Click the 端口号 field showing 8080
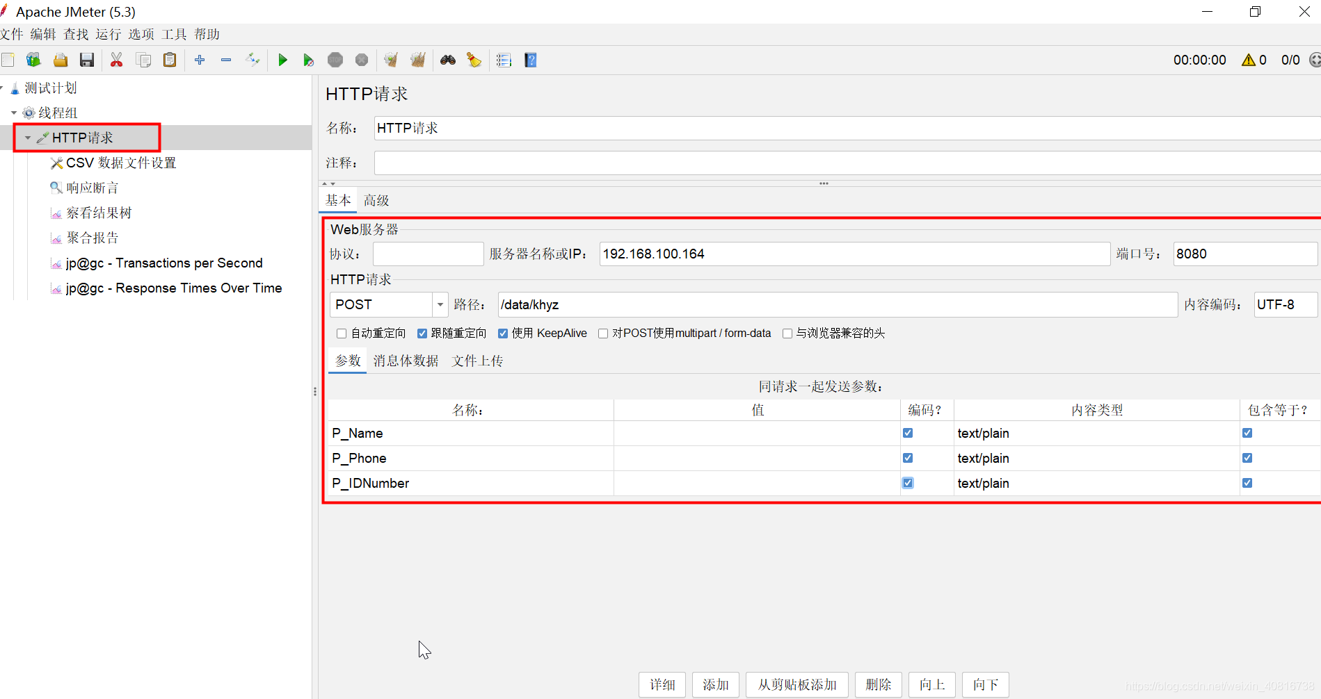Image resolution: width=1321 pixels, height=699 pixels. [x=1245, y=254]
